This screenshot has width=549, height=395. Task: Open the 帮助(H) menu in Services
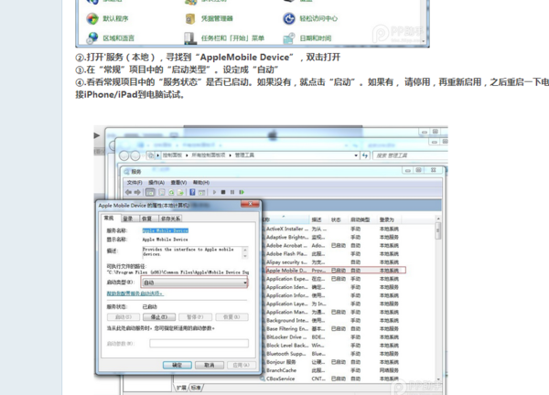(201, 183)
